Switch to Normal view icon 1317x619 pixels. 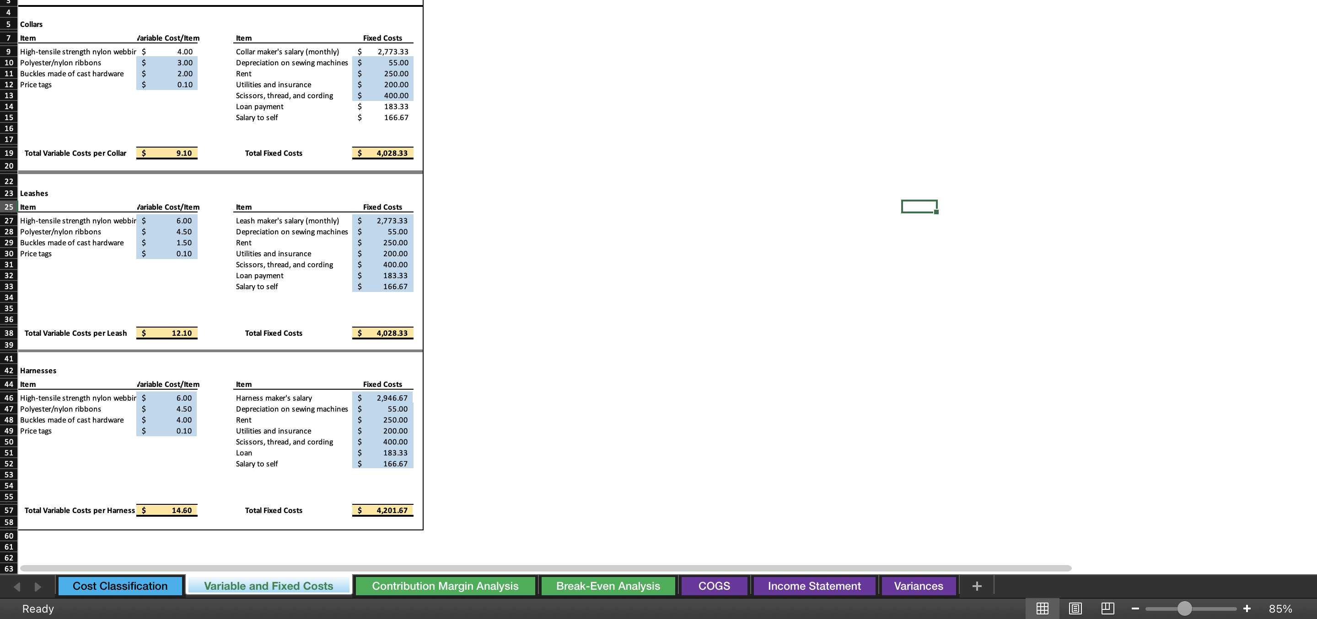coord(1042,608)
